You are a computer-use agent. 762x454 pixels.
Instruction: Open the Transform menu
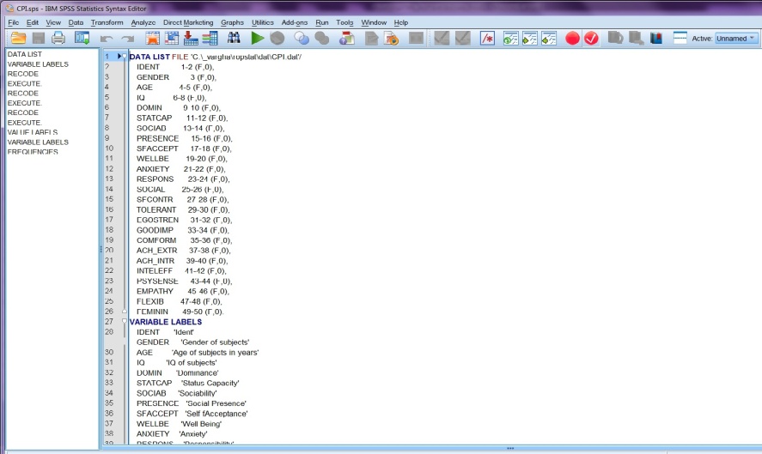pos(107,21)
